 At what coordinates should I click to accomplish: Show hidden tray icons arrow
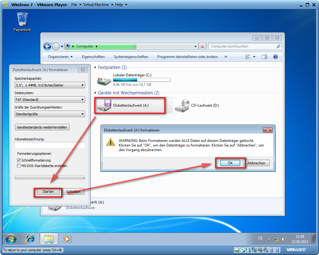click(x=269, y=239)
